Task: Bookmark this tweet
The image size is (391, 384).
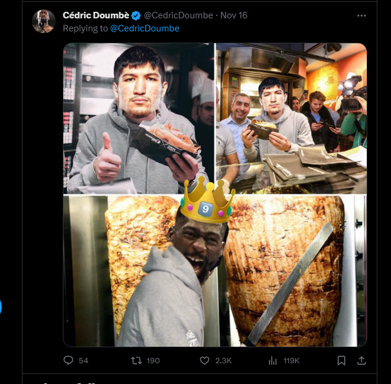Action: point(341,360)
